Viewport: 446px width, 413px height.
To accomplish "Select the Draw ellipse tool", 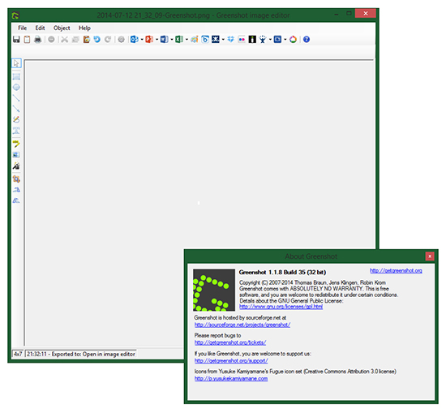I will pos(16,88).
